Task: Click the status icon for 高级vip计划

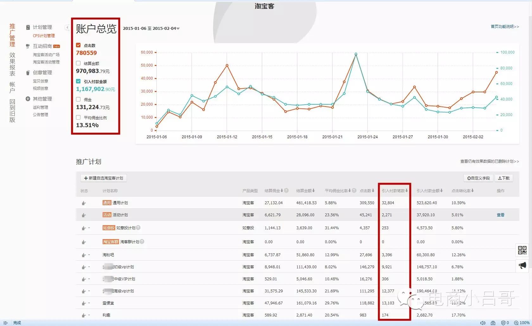Action: 84,291
